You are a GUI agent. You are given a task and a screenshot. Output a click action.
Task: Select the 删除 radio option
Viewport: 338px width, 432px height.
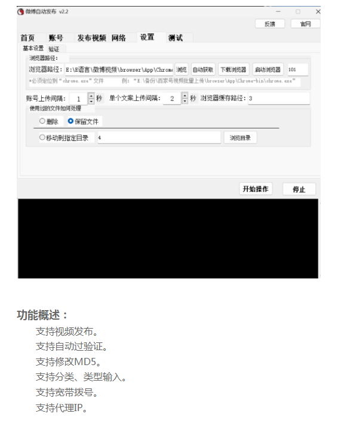pos(49,121)
